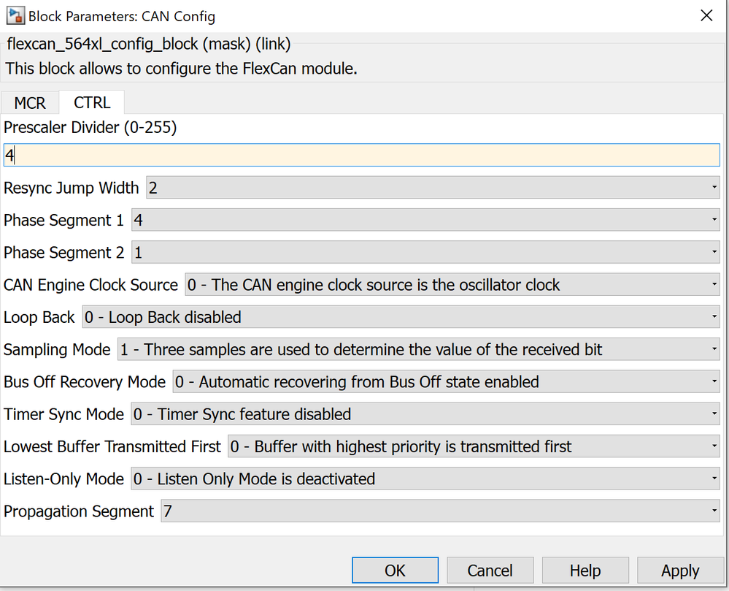Expand the Listen-Only Mode dropdown
The width and height of the screenshot is (729, 591).
tap(425, 479)
